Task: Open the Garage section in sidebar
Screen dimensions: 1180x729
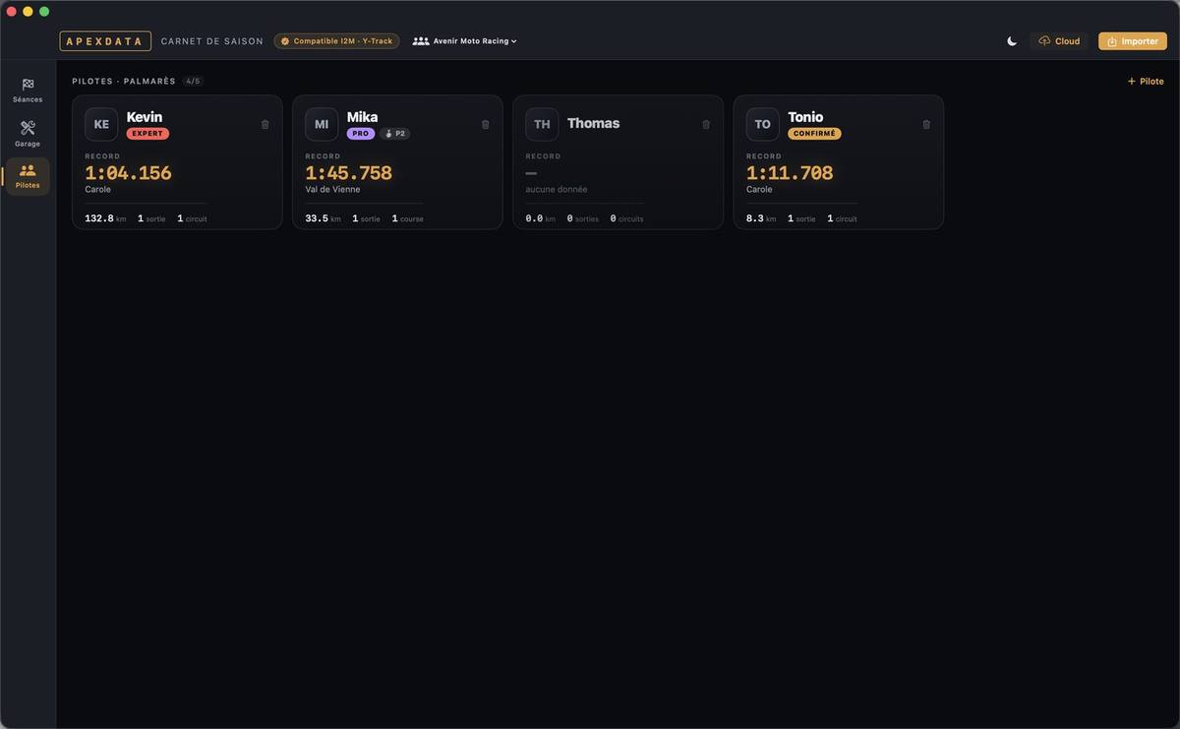Action: 28,134
